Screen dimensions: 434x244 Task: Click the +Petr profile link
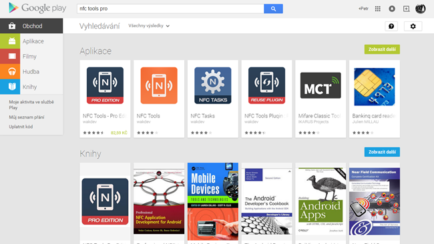click(363, 9)
